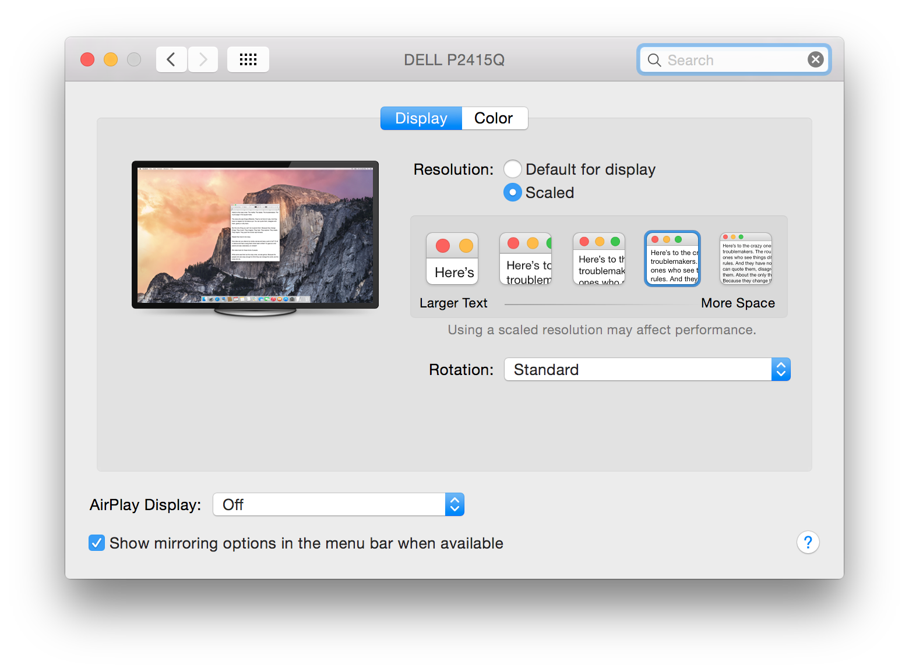
Task: Show all preferences with the grid button
Action: (248, 59)
